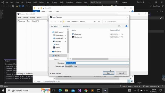Screen dimensions: 165x93
Task: Close the Save Client as dialog
Action: (127, 17)
